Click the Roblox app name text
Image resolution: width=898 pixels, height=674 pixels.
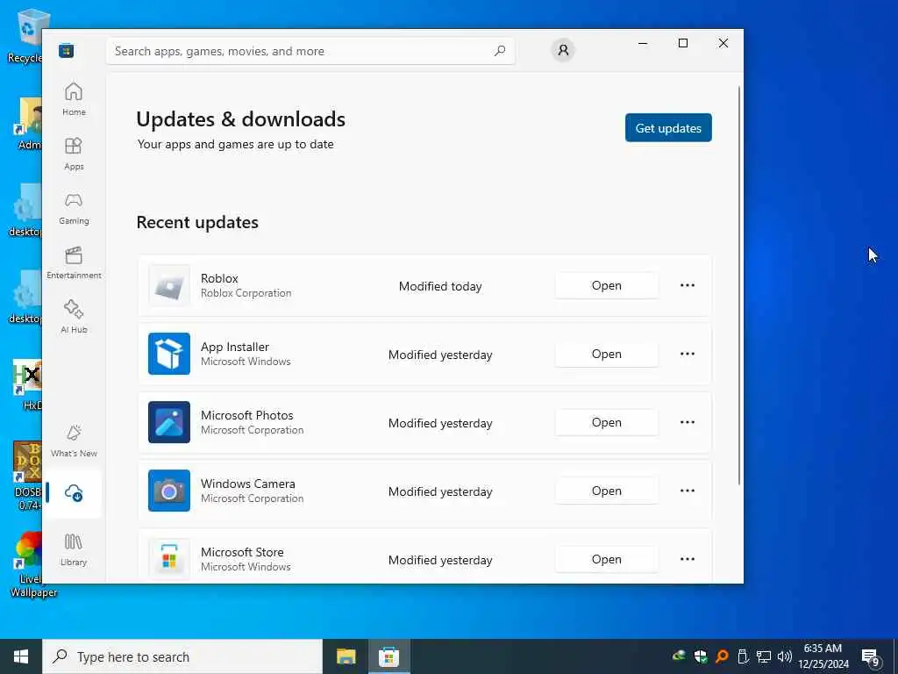[219, 278]
